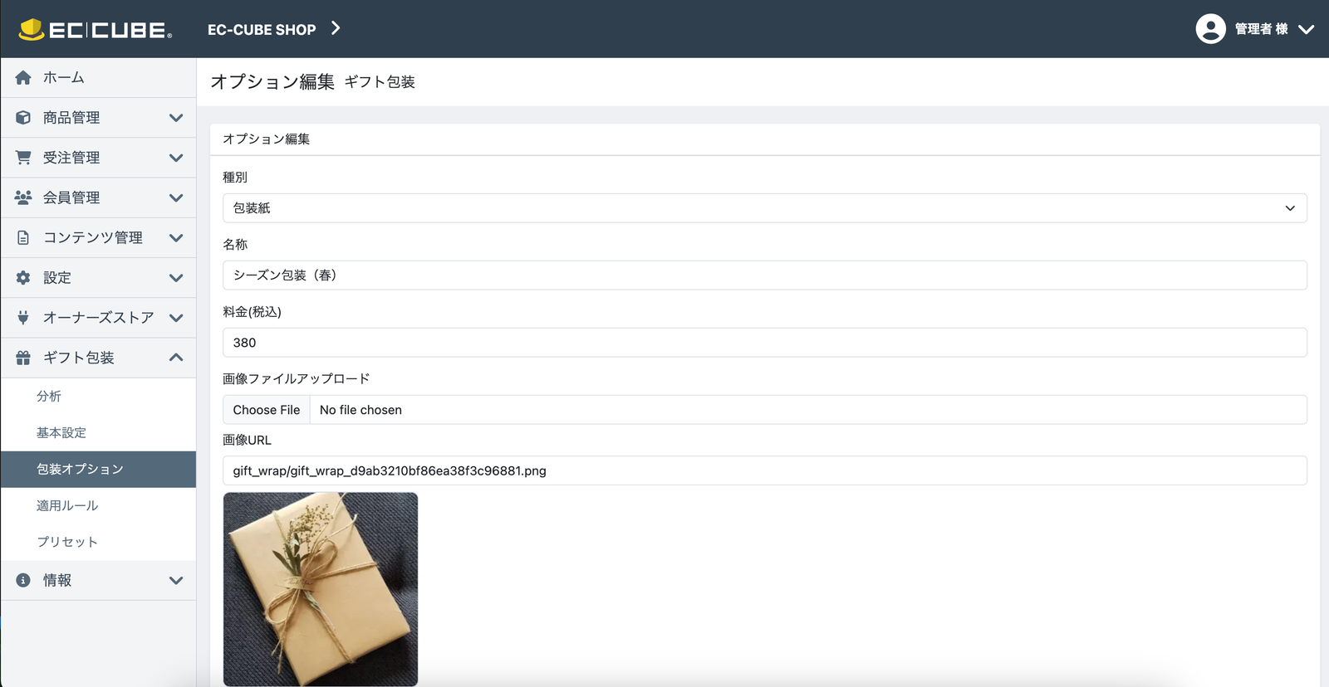
Task: Click the user avatar icon in header
Action: click(x=1210, y=29)
